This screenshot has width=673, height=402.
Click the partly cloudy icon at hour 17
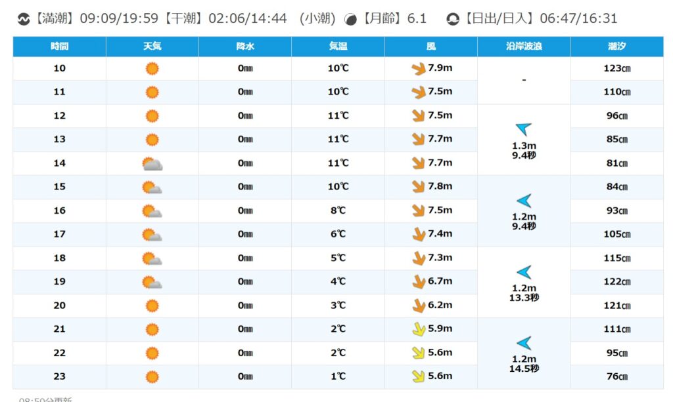pos(152,234)
